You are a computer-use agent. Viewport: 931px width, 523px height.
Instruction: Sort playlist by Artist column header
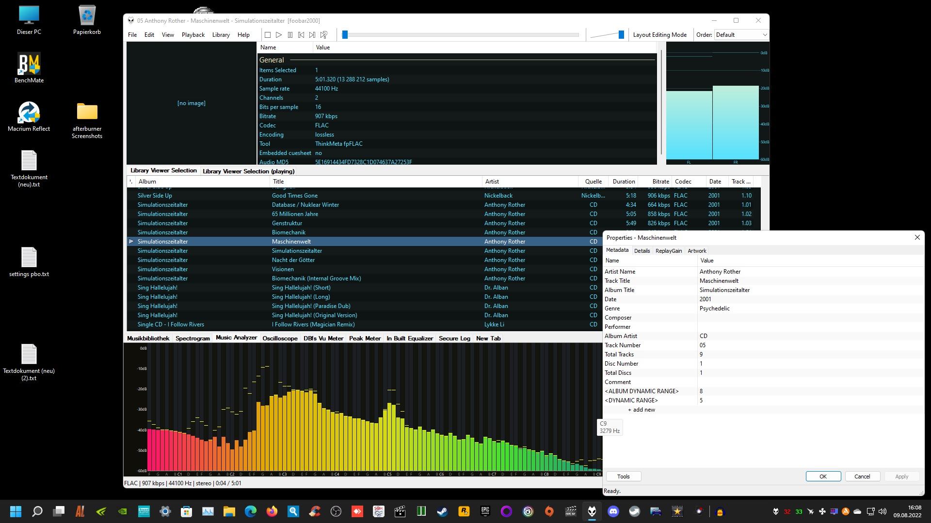tap(530, 182)
